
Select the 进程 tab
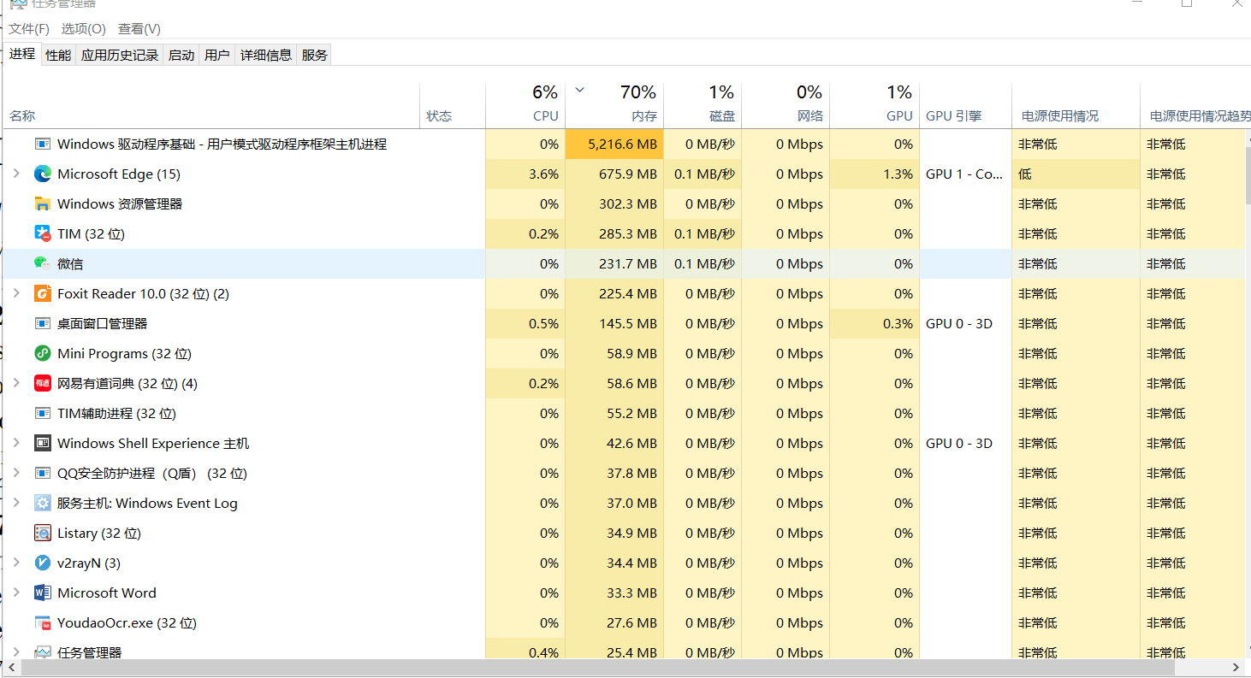coord(22,54)
